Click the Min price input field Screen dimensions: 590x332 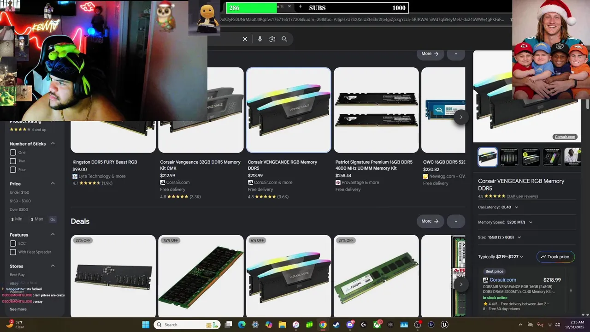19,219
